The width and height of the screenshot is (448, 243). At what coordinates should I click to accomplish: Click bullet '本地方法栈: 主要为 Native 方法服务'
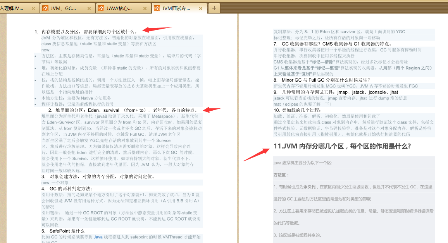pyautogui.click(x=76, y=98)
